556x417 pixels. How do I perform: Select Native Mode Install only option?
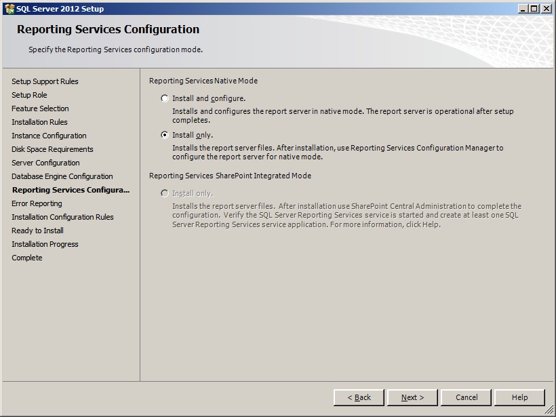point(165,135)
